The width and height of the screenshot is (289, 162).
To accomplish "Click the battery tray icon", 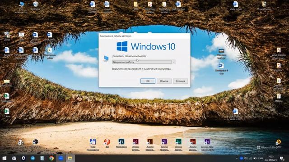I will [255, 158].
